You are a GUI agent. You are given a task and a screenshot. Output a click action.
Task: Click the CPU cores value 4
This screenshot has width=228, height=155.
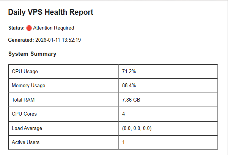[x=124, y=114]
